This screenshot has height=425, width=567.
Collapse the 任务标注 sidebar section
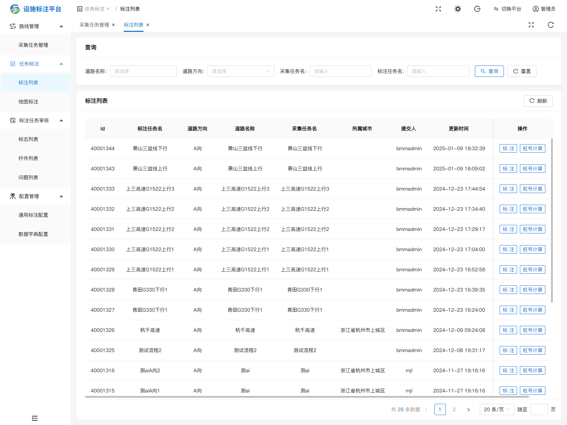click(61, 64)
